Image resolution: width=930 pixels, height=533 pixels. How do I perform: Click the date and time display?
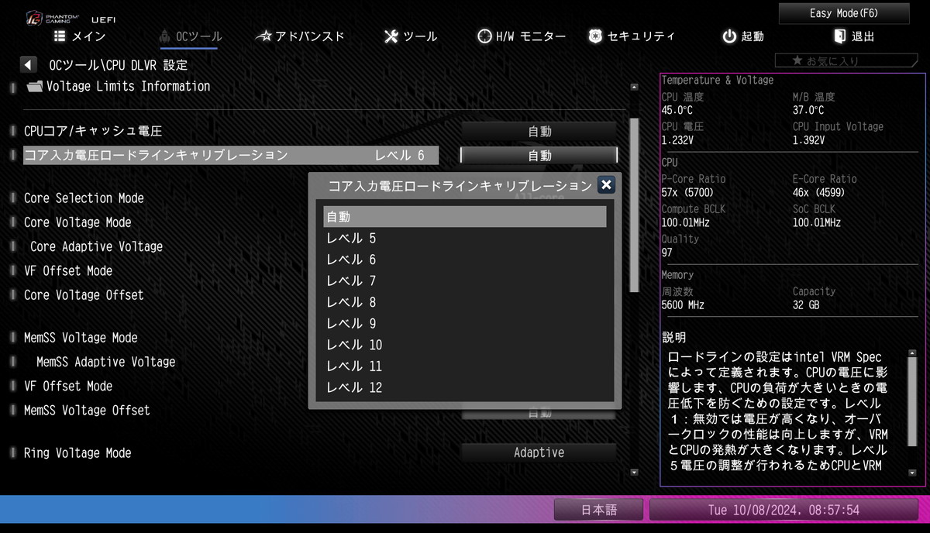784,510
